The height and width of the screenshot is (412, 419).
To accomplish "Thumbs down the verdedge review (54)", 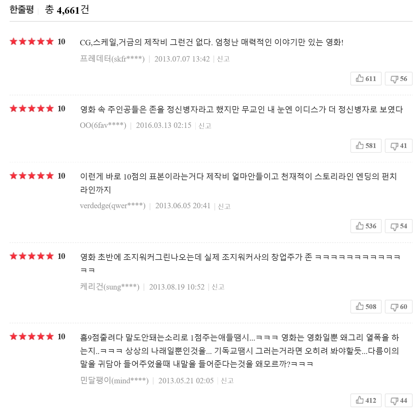I will coord(399,226).
